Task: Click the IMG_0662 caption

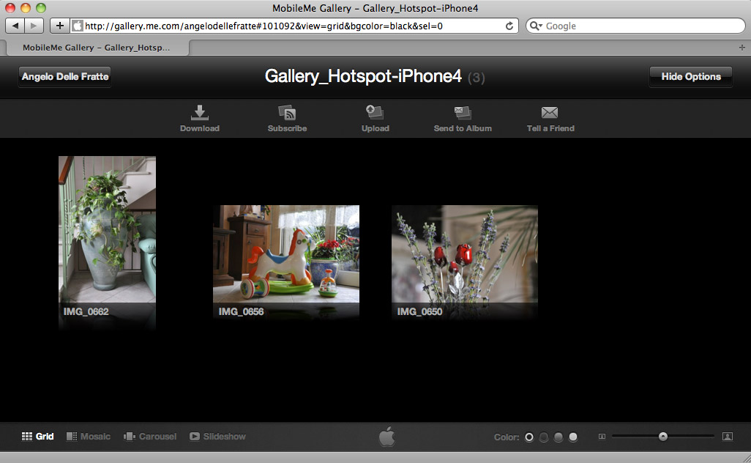Action: click(x=86, y=311)
